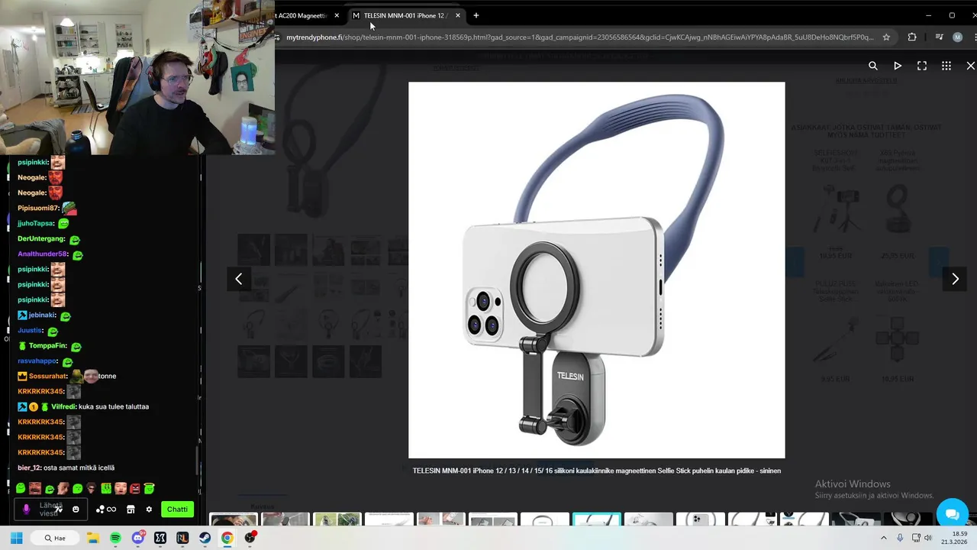Click the TELESIN MNM-001 image caption text
Viewport: 977px width, 550px height.
tap(596, 471)
